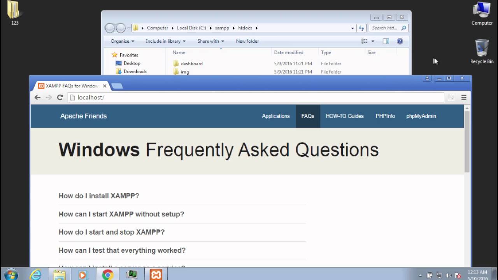This screenshot has height=280, width=498.
Task: Open 'How do I start and stop XAMPP?'
Action: tap(112, 232)
